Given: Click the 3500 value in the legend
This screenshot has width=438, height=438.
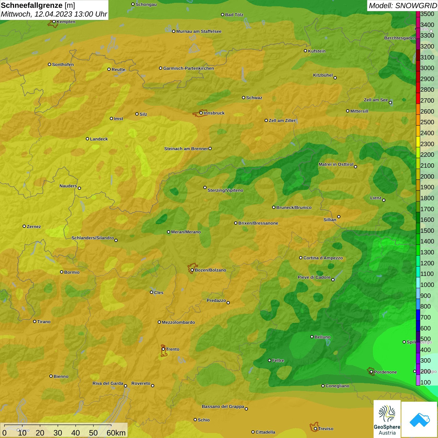Looking at the screenshot, I should pos(427,14).
